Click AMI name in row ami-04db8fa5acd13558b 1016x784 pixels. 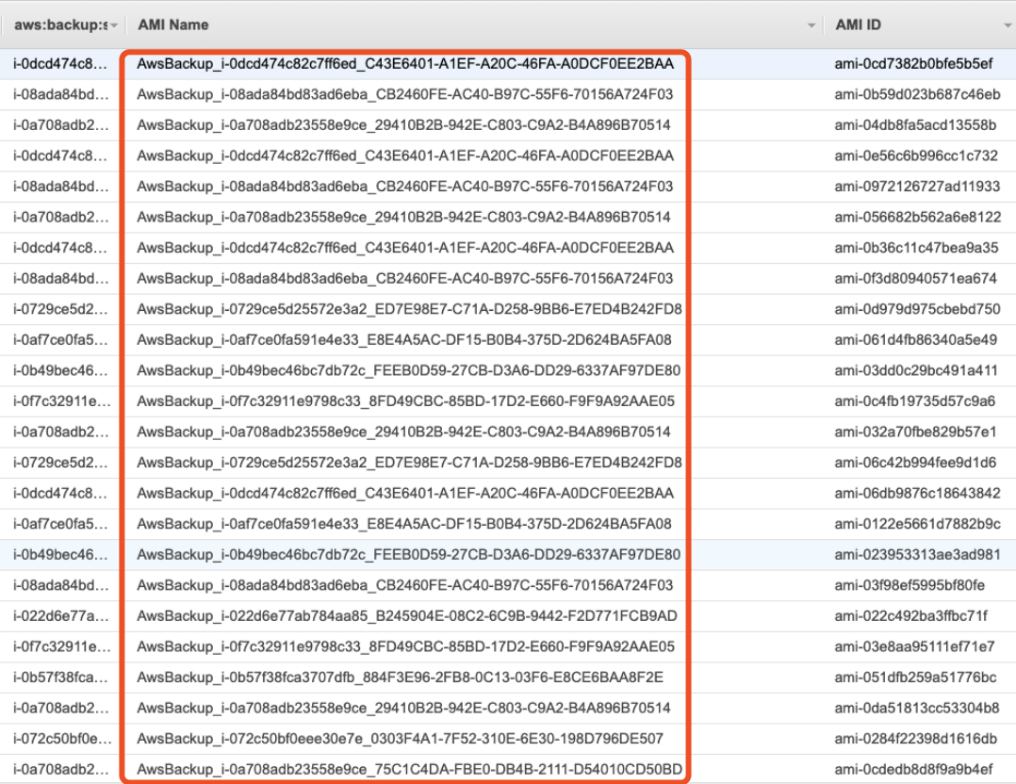pos(403,125)
